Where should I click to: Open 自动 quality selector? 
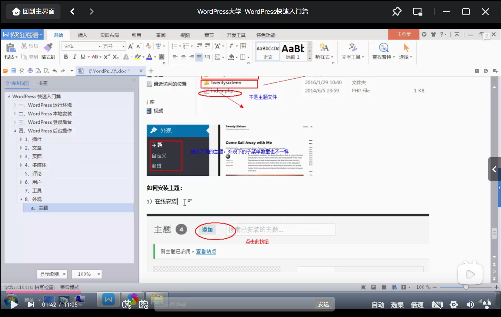point(378,305)
